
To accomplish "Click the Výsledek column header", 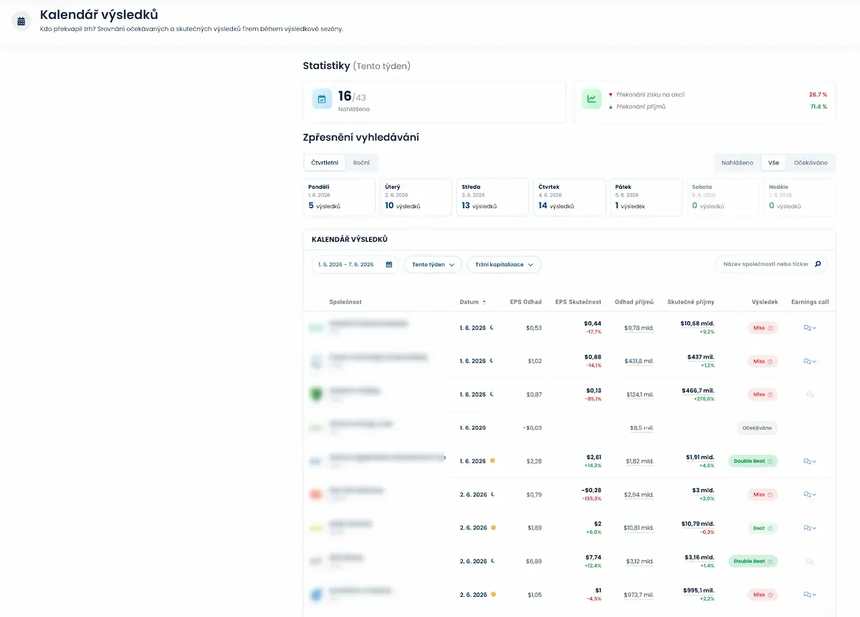I will click(x=765, y=302).
